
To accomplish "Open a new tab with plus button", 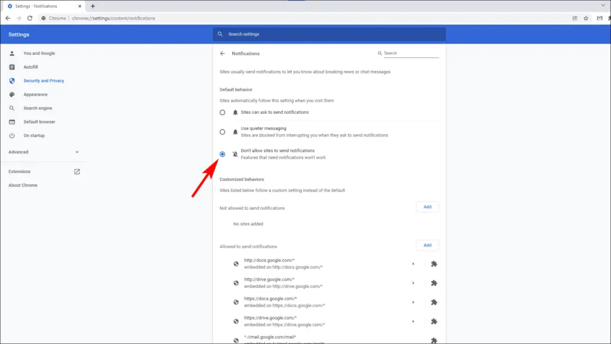I will point(92,6).
